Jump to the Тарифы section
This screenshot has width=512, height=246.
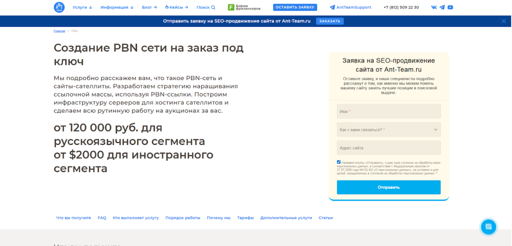coord(245,218)
